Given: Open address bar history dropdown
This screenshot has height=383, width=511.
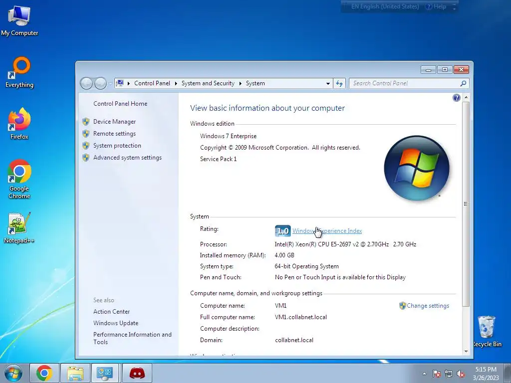Looking at the screenshot, I should 328,83.
